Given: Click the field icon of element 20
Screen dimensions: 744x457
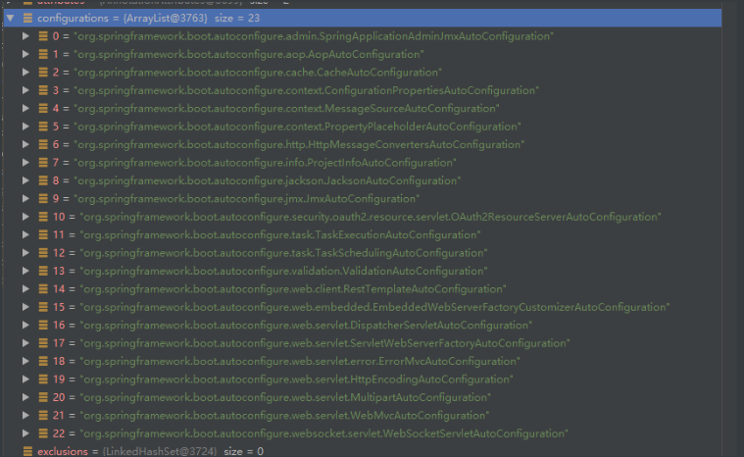Looking at the screenshot, I should point(43,397).
